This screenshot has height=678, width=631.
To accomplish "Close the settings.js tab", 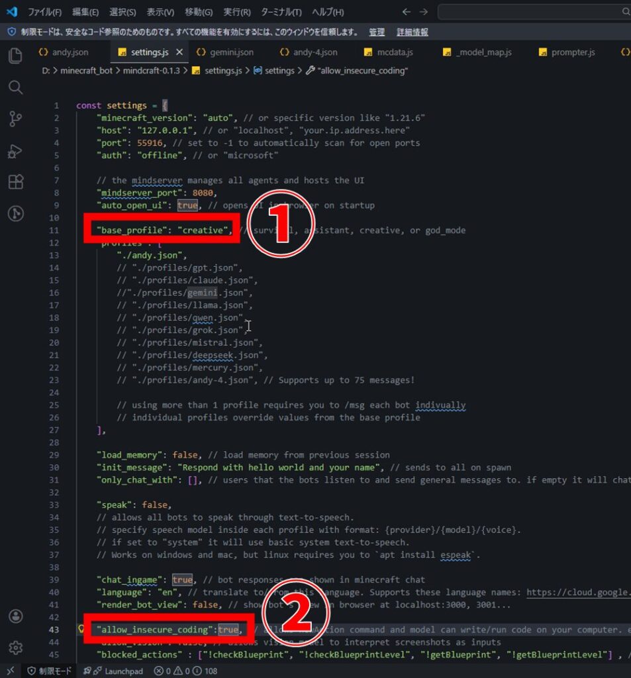I will tap(179, 52).
